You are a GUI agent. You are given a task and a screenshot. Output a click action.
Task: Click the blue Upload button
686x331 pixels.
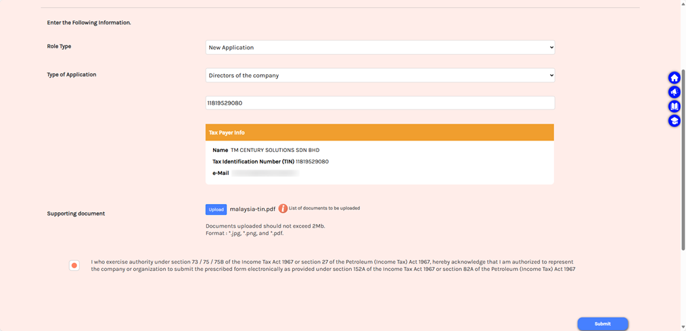click(x=216, y=209)
